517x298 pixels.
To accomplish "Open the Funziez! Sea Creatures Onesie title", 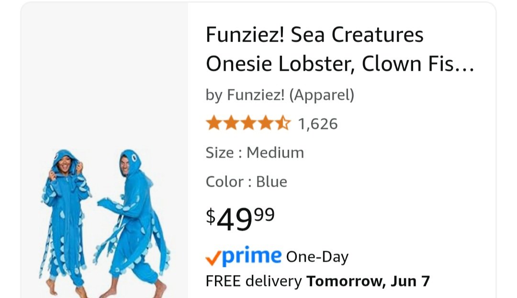I will [x=315, y=49].
